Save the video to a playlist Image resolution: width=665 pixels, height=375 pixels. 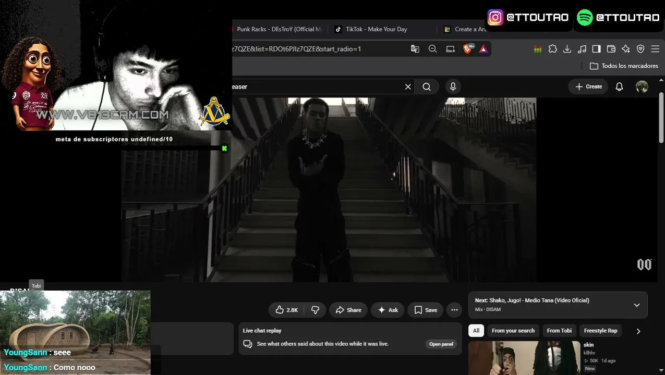point(426,310)
